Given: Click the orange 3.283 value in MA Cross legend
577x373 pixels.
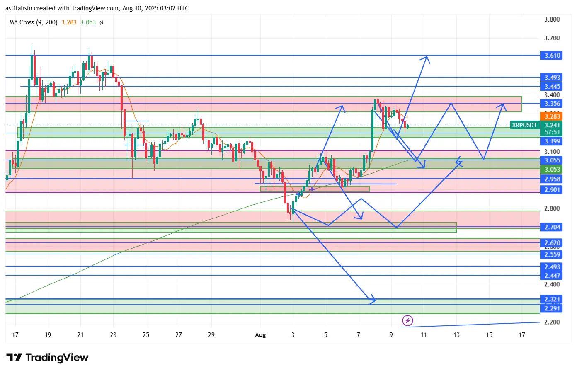Looking at the screenshot, I should point(69,22).
